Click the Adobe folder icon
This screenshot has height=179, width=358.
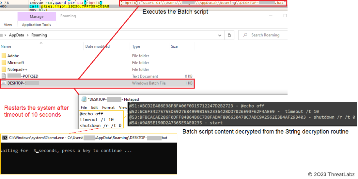point(4,56)
